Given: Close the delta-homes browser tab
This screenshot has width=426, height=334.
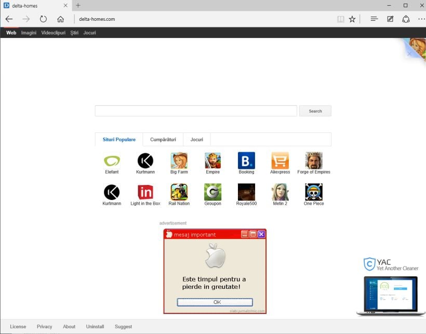Looking at the screenshot, I should point(65,5).
